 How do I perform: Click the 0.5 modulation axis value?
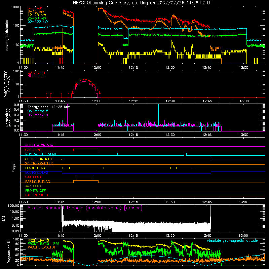(16, 105)
